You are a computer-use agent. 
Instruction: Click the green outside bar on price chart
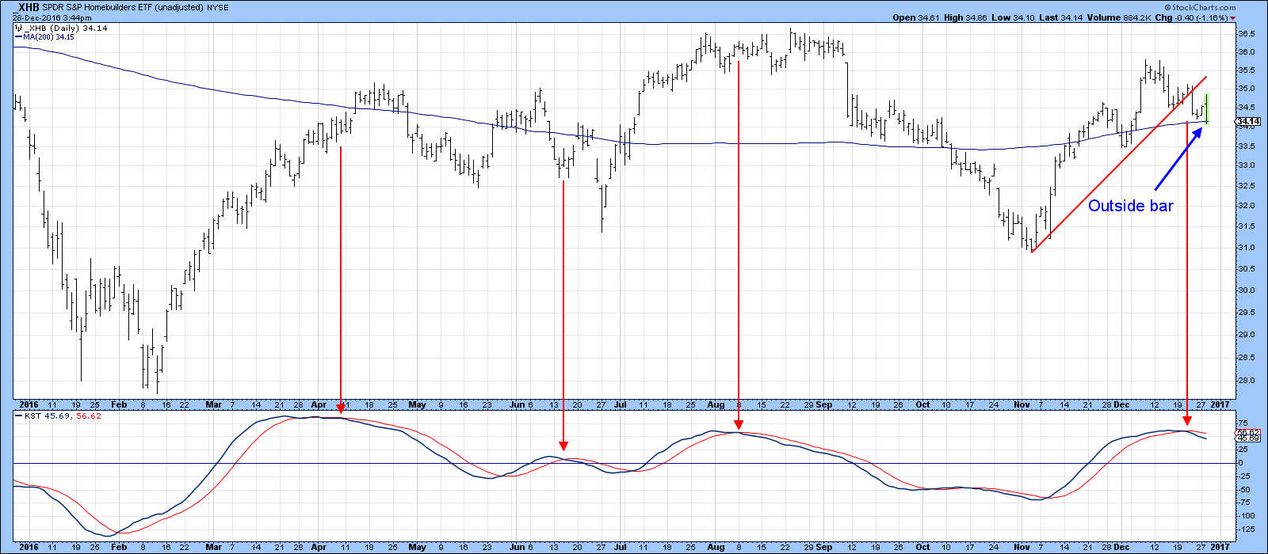pos(1206,108)
